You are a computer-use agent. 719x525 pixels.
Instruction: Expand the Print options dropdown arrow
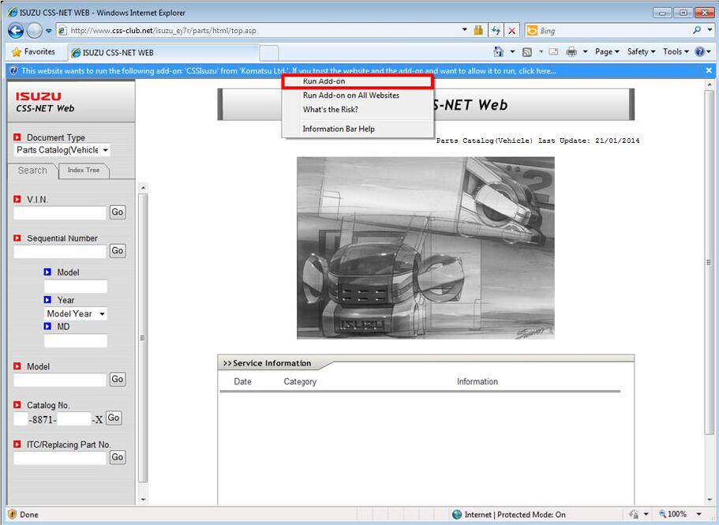(x=585, y=52)
